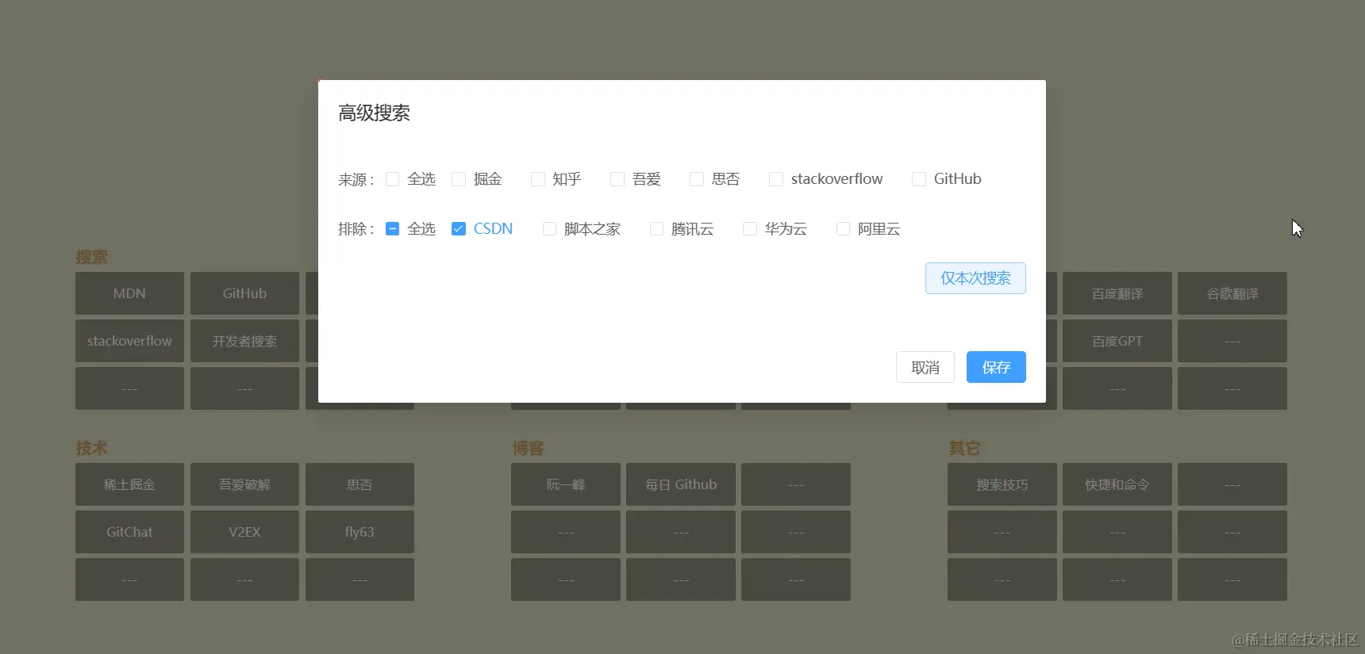Open the GitChat tile
Screen dimensions: 1365x654
(x=129, y=532)
